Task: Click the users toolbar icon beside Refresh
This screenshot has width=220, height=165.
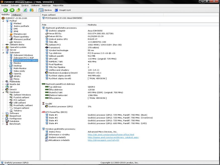Action: pos(31,10)
